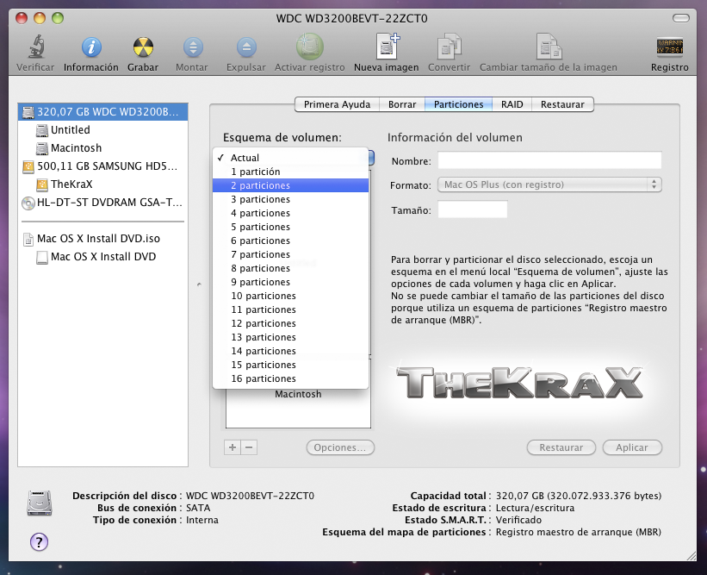Click the Montar toolbar icon
The width and height of the screenshot is (707, 575).
click(x=193, y=47)
